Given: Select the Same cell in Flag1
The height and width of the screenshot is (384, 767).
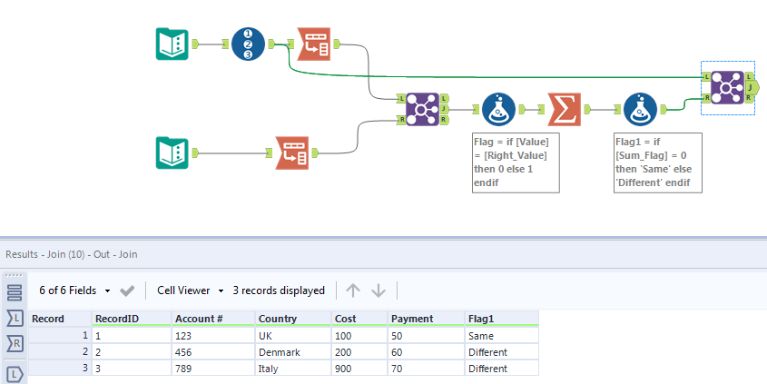Looking at the screenshot, I should point(502,336).
